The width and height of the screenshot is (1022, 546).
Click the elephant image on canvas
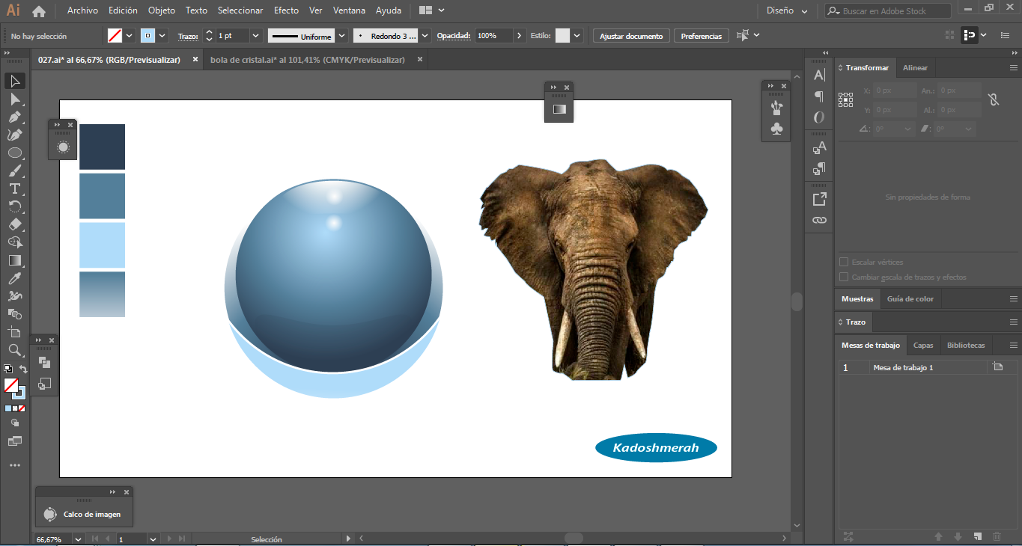593,268
